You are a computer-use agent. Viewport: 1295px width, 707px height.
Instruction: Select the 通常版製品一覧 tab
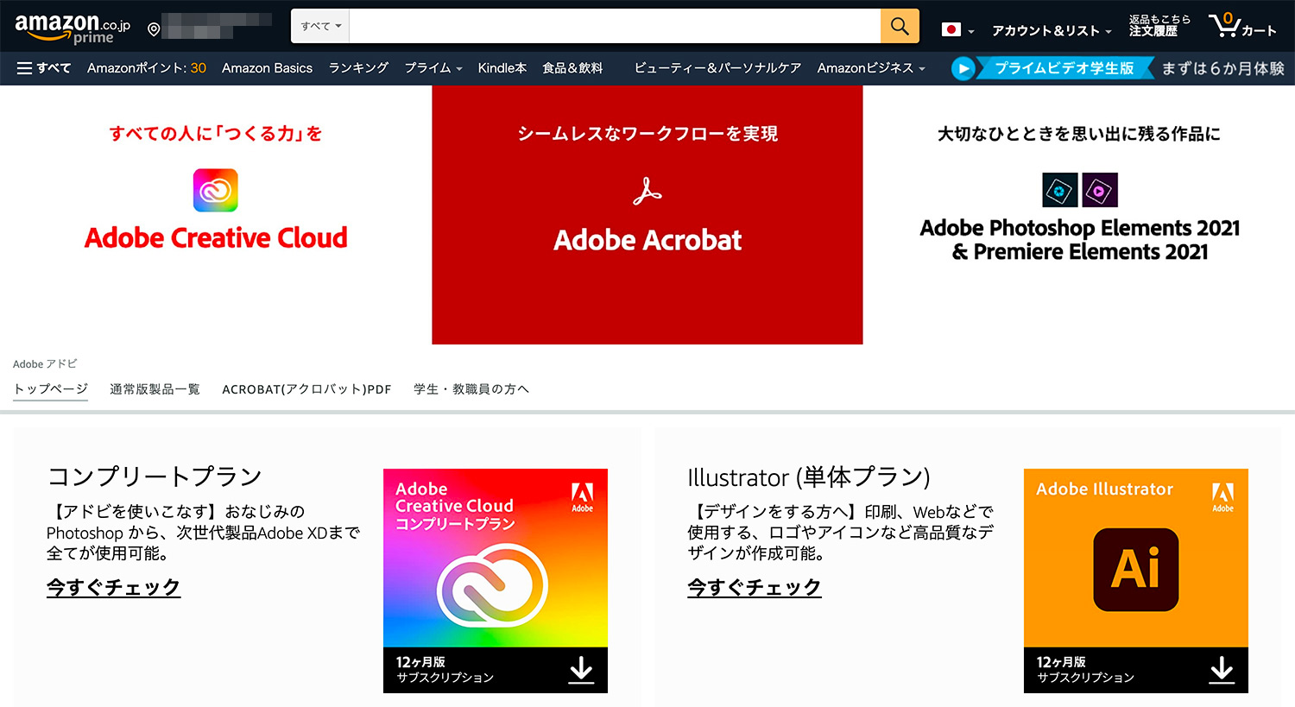[x=155, y=388]
